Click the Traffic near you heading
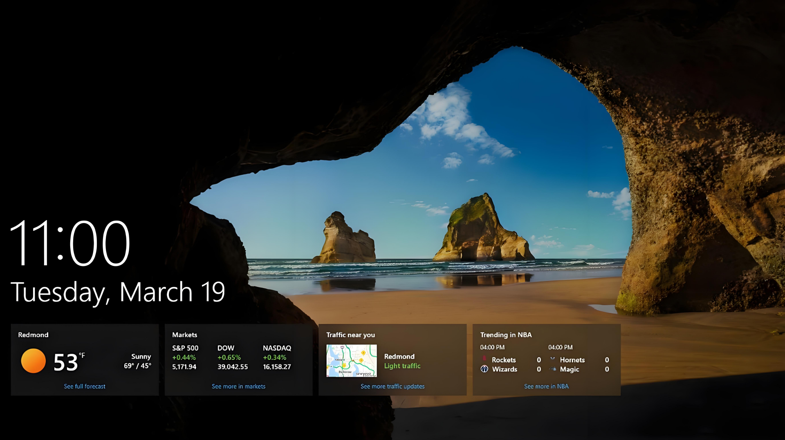This screenshot has width=785, height=440. point(350,335)
